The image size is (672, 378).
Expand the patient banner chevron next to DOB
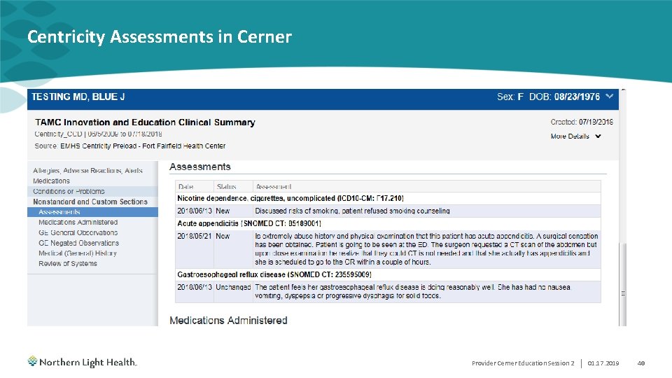[609, 97]
